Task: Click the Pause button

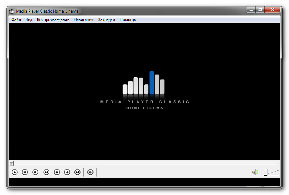Action: coord(25,172)
